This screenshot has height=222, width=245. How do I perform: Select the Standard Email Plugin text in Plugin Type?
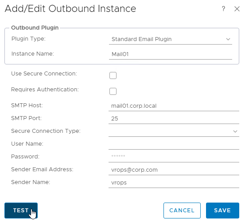[x=142, y=39]
